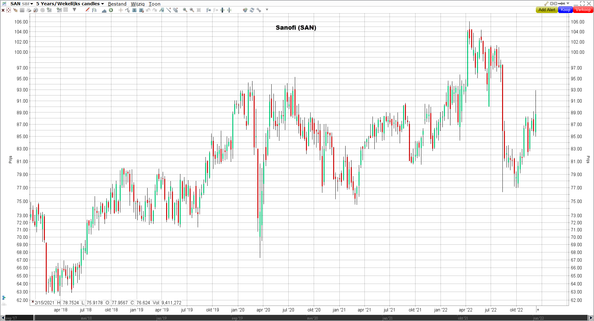
Task: Click the green price bars indicator icon
Action: point(162,10)
